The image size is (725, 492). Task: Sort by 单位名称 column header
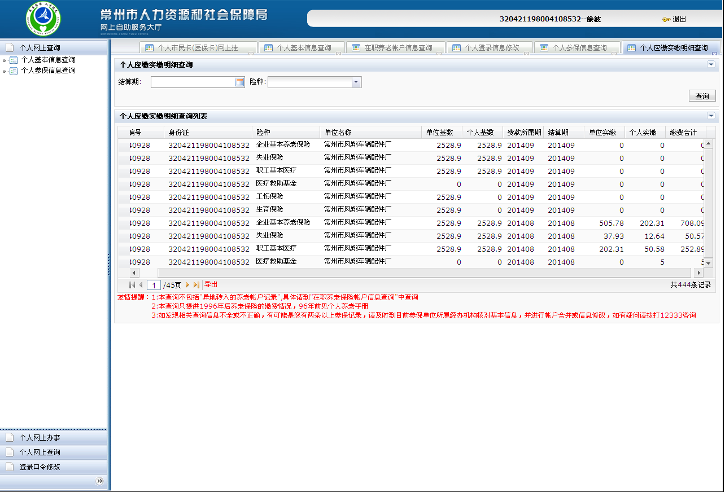[370, 133]
